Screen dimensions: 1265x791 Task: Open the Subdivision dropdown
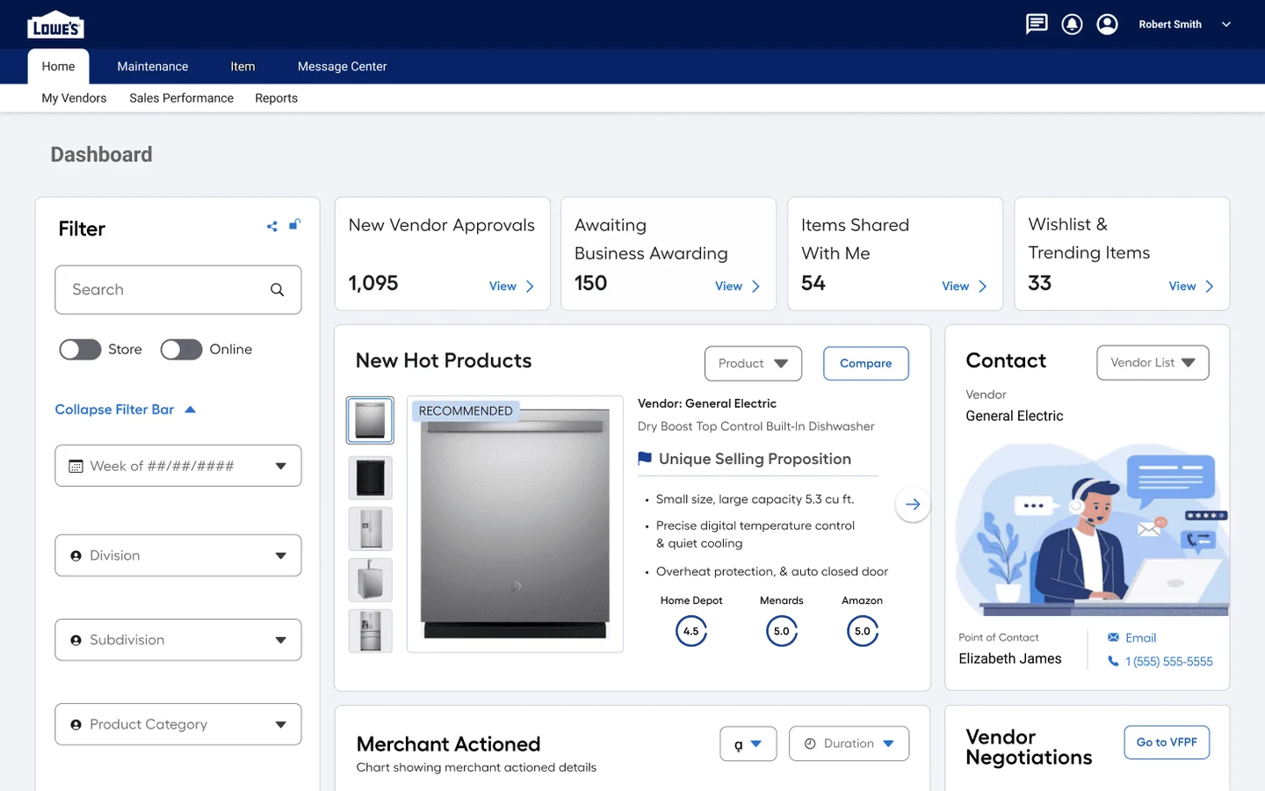click(x=178, y=640)
